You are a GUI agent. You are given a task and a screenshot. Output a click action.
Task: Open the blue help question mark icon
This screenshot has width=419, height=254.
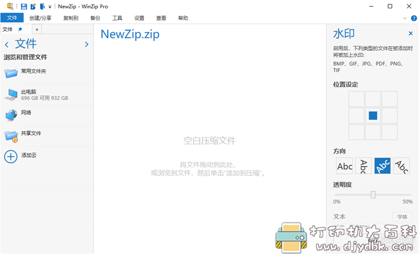[x=414, y=18]
